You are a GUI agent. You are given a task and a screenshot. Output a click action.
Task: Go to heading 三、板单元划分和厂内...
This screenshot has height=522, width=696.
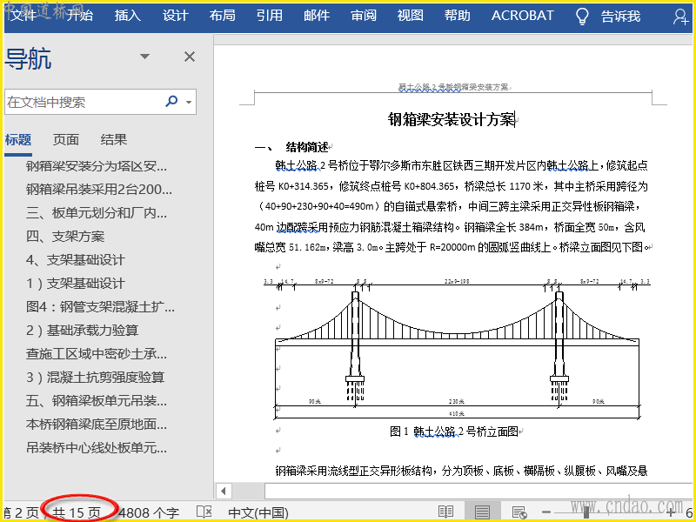click(97, 213)
